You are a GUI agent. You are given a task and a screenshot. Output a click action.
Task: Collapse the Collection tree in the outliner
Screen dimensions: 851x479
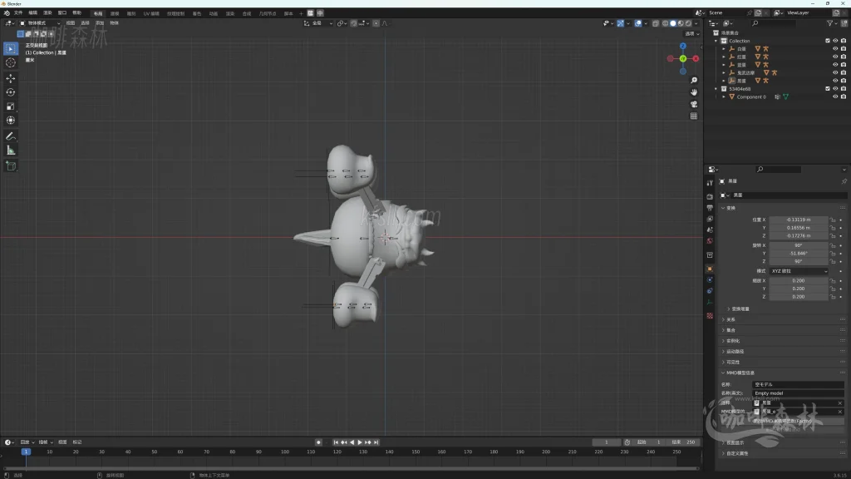716,41
